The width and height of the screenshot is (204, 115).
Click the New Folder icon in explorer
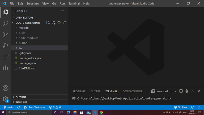[53, 23]
